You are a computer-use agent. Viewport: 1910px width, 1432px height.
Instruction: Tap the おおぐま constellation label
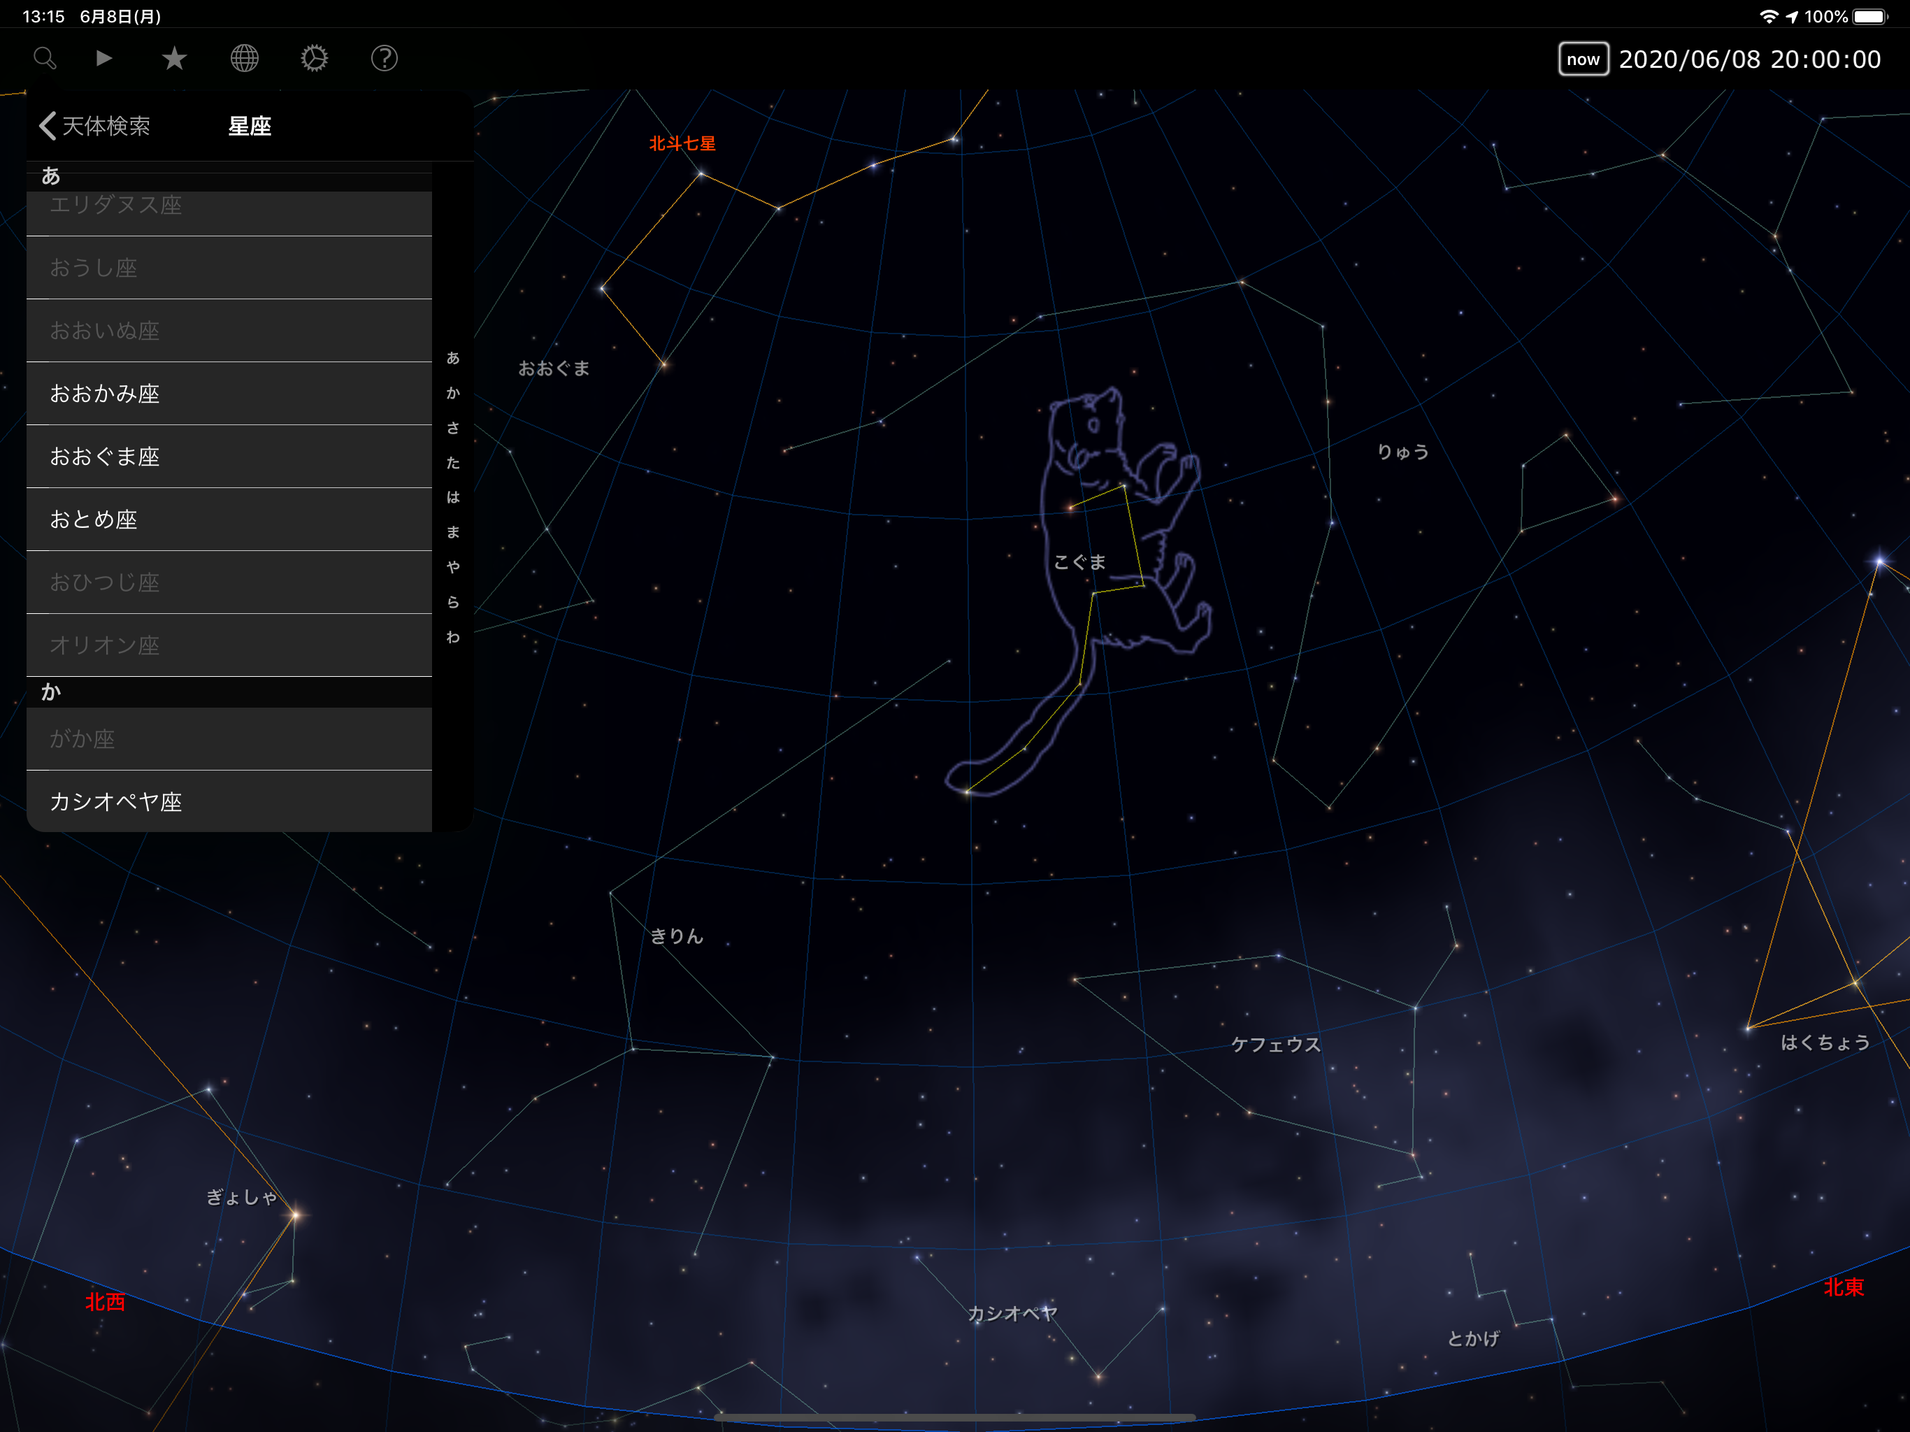pyautogui.click(x=554, y=368)
